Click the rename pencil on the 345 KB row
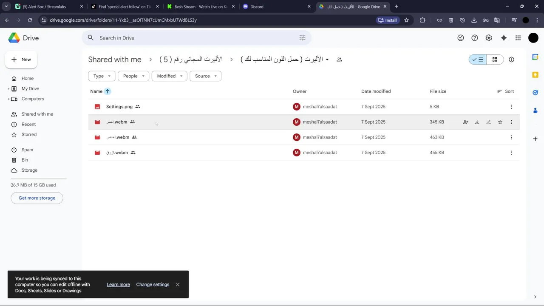The image size is (544, 306). pyautogui.click(x=488, y=122)
